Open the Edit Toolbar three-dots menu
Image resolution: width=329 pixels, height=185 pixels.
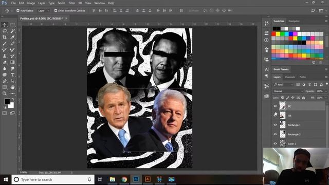click(x=12, y=94)
